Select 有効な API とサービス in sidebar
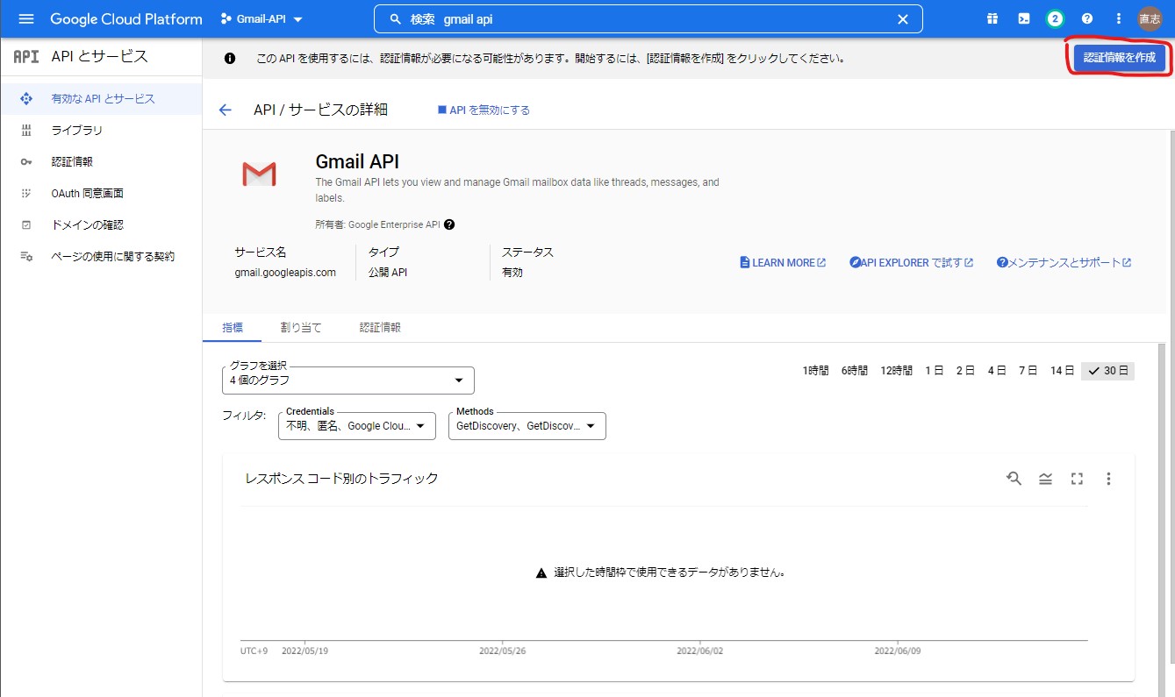This screenshot has width=1175, height=697. tap(101, 99)
